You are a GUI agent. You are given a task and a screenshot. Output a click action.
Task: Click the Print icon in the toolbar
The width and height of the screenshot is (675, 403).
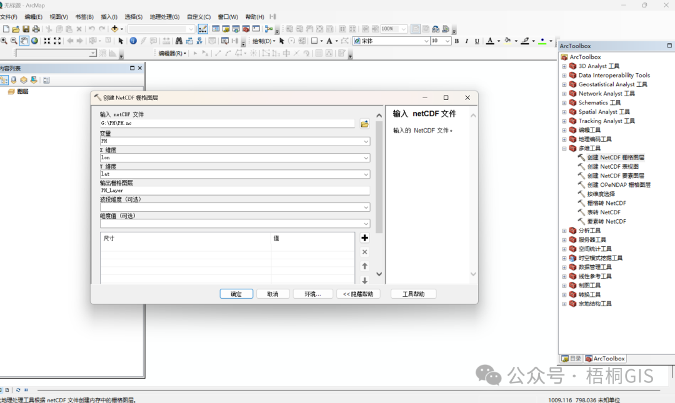pos(36,29)
